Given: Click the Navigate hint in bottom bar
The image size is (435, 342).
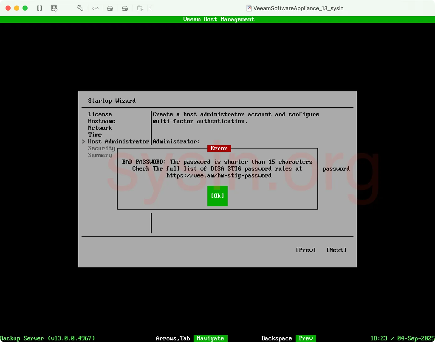Looking at the screenshot, I should pyautogui.click(x=211, y=338).
